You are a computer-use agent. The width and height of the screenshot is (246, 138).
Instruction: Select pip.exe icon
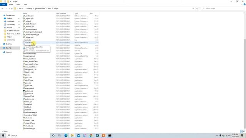coord(24,75)
